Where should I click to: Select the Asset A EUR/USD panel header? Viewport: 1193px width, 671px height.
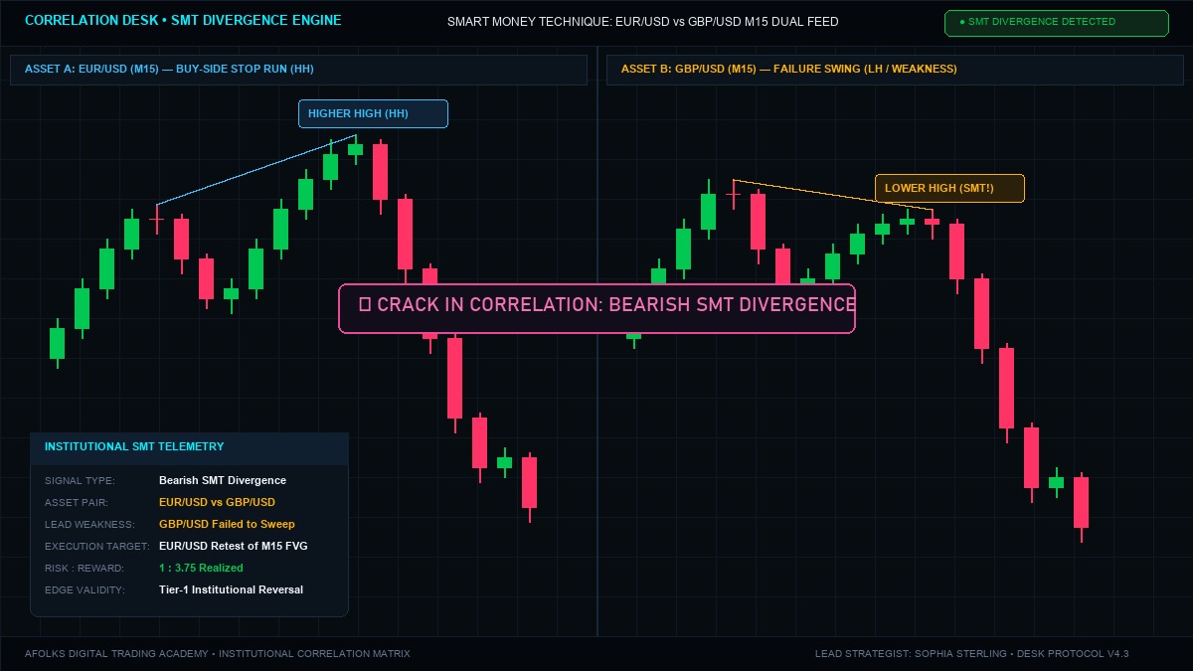298,70
